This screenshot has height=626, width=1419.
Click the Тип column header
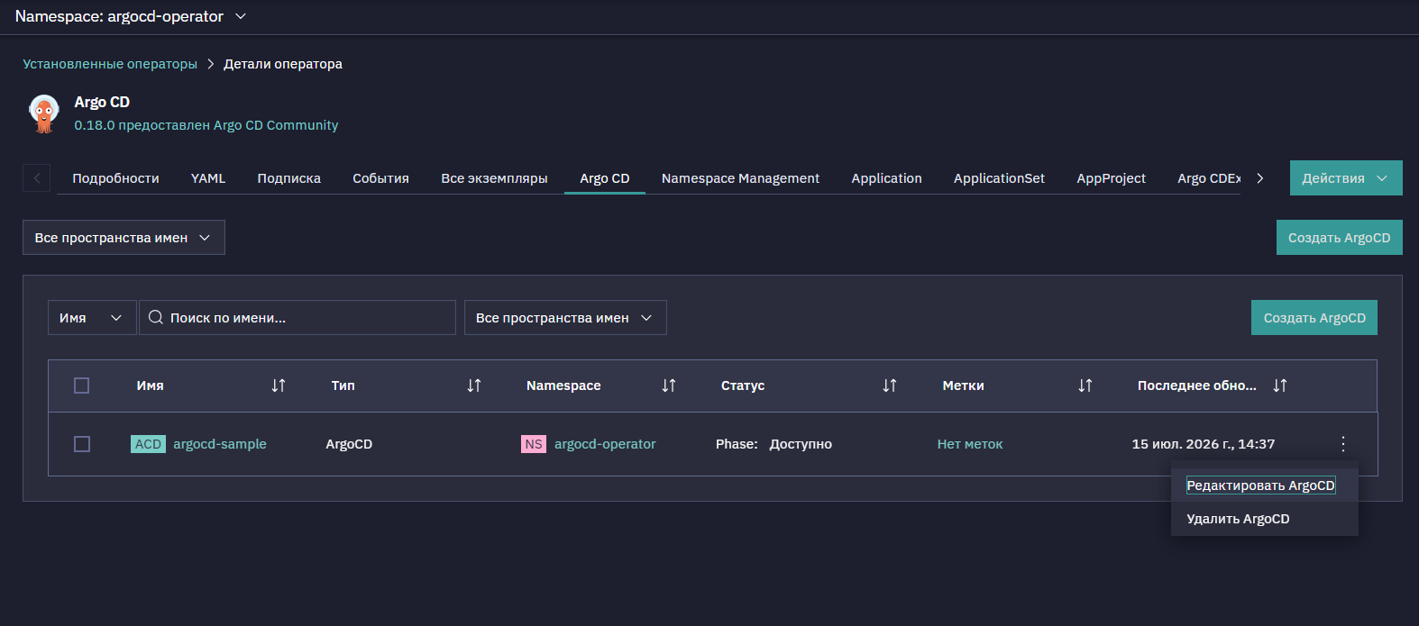343,386
